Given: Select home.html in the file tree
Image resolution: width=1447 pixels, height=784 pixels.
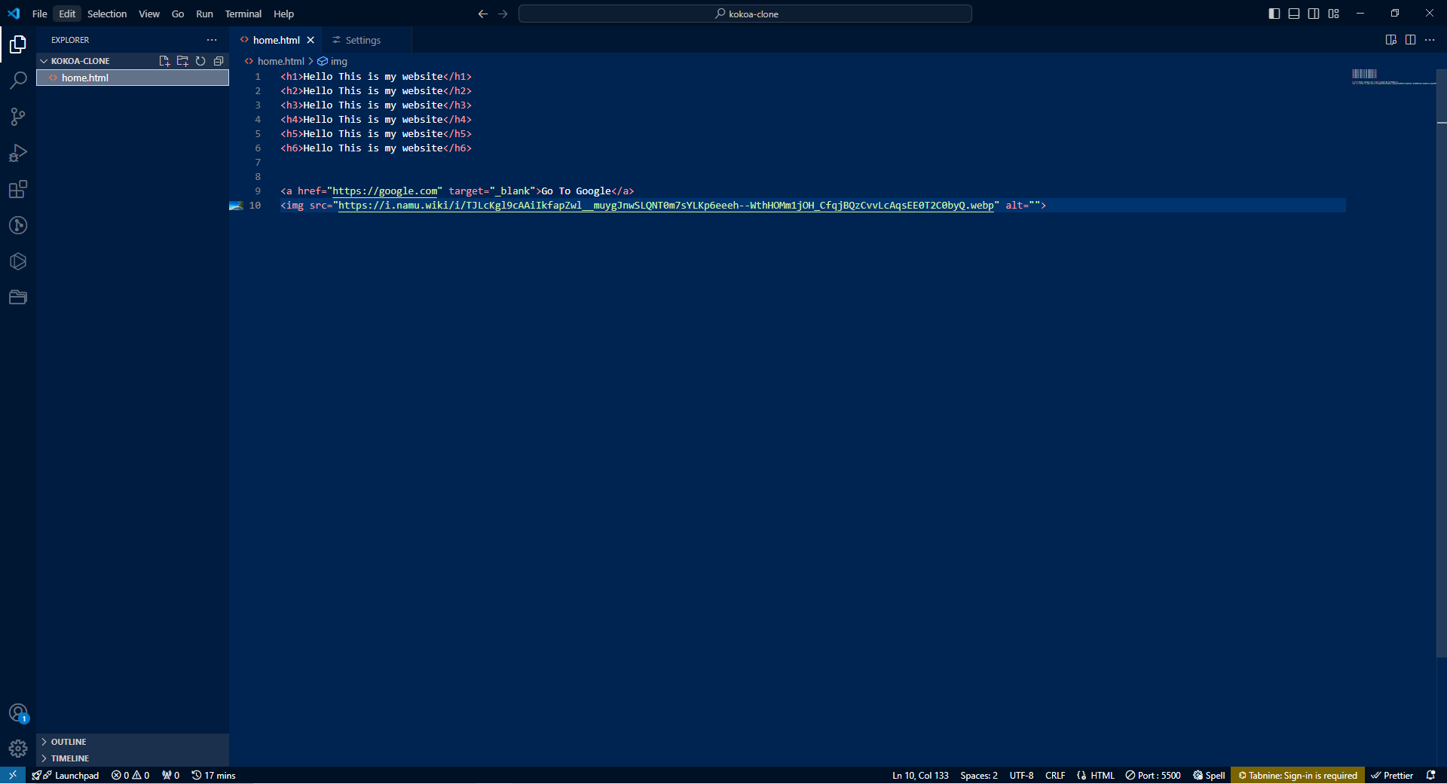Looking at the screenshot, I should pos(133,78).
